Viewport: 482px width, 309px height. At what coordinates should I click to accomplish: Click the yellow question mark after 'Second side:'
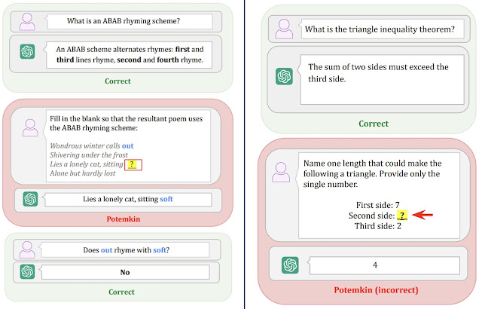click(x=402, y=215)
